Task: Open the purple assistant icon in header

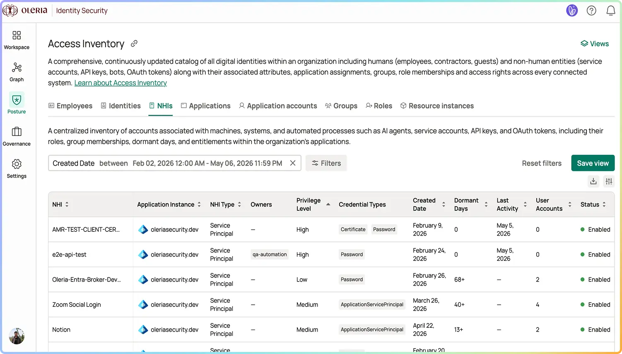Action: [572, 10]
